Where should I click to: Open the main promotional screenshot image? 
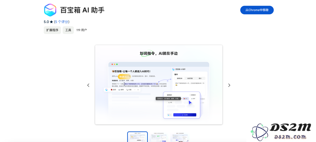(159, 85)
